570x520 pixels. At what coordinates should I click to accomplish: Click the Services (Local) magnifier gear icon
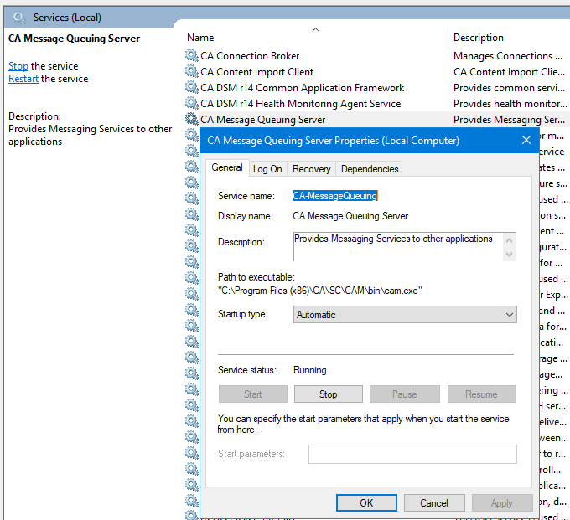[x=19, y=17]
